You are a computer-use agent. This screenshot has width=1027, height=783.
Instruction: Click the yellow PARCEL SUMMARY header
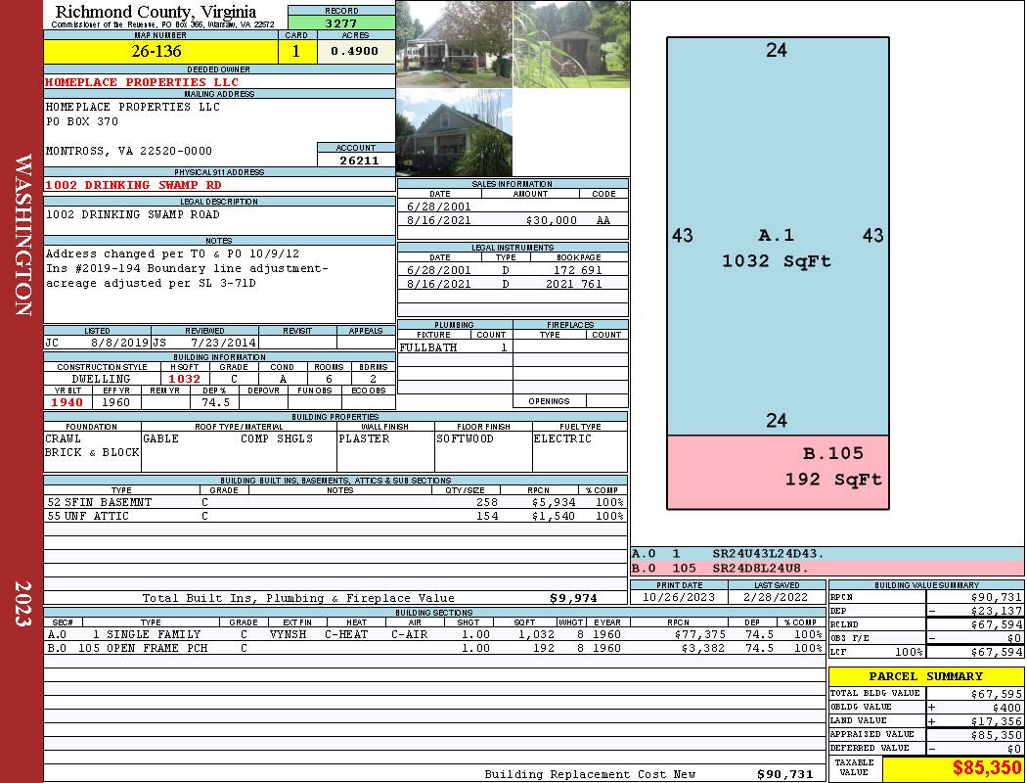coord(925,676)
